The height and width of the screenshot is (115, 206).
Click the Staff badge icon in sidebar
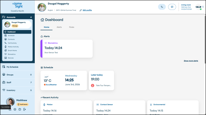pos(4,82)
